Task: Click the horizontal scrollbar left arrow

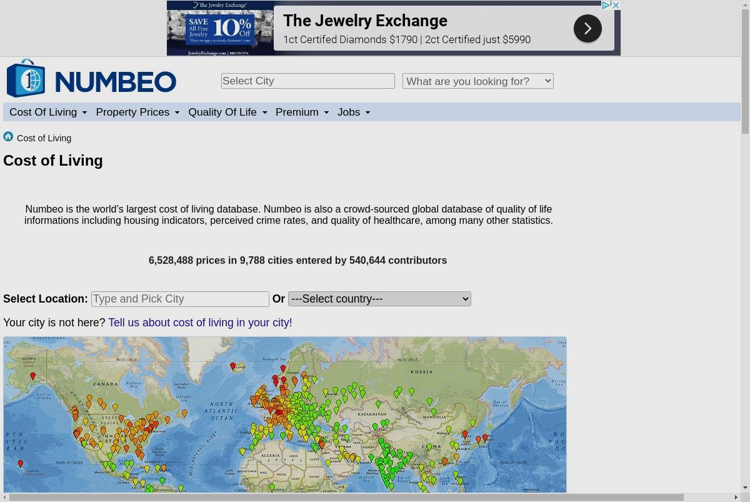Action: click(4, 498)
